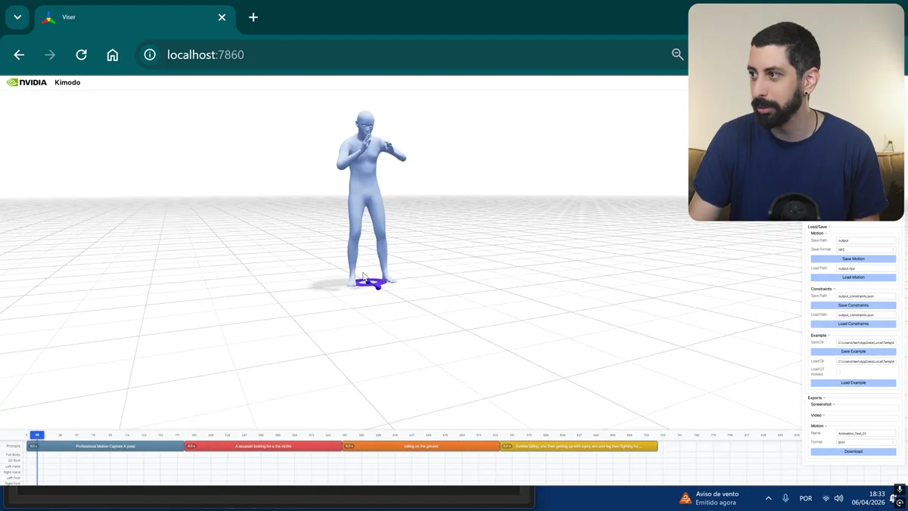The image size is (908, 511).
Task: Navigate back in the browser
Action: point(19,54)
